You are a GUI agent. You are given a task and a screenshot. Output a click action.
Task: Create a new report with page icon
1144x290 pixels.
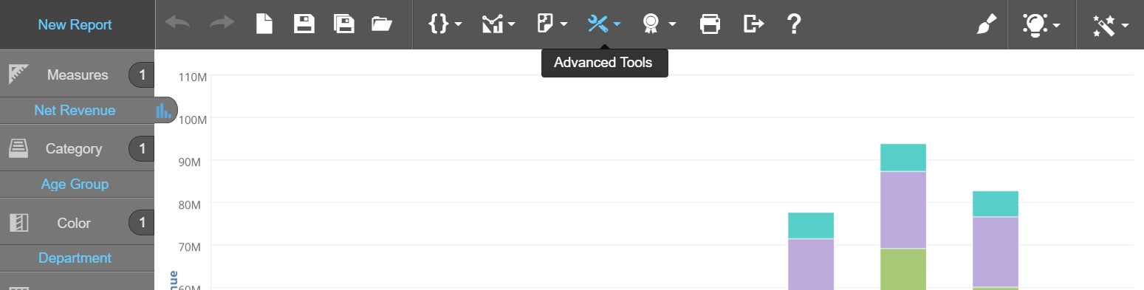(264, 24)
